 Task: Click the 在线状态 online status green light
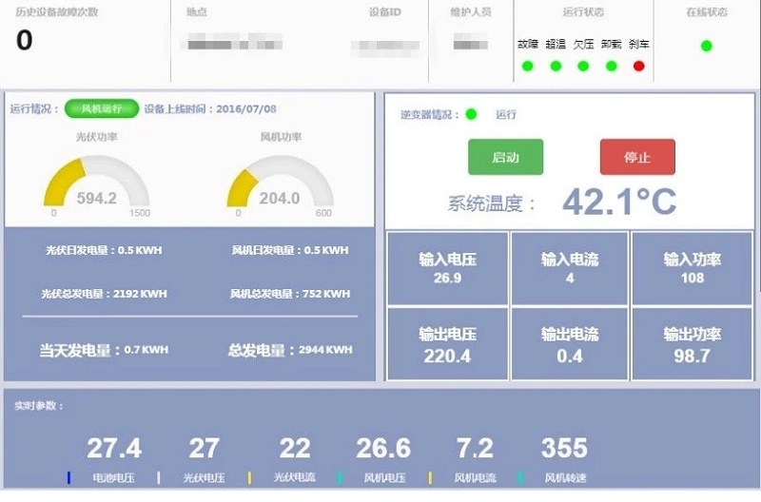click(x=707, y=46)
